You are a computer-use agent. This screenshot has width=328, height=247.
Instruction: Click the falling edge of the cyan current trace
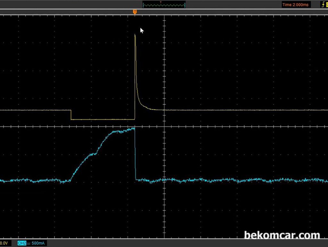135,154
